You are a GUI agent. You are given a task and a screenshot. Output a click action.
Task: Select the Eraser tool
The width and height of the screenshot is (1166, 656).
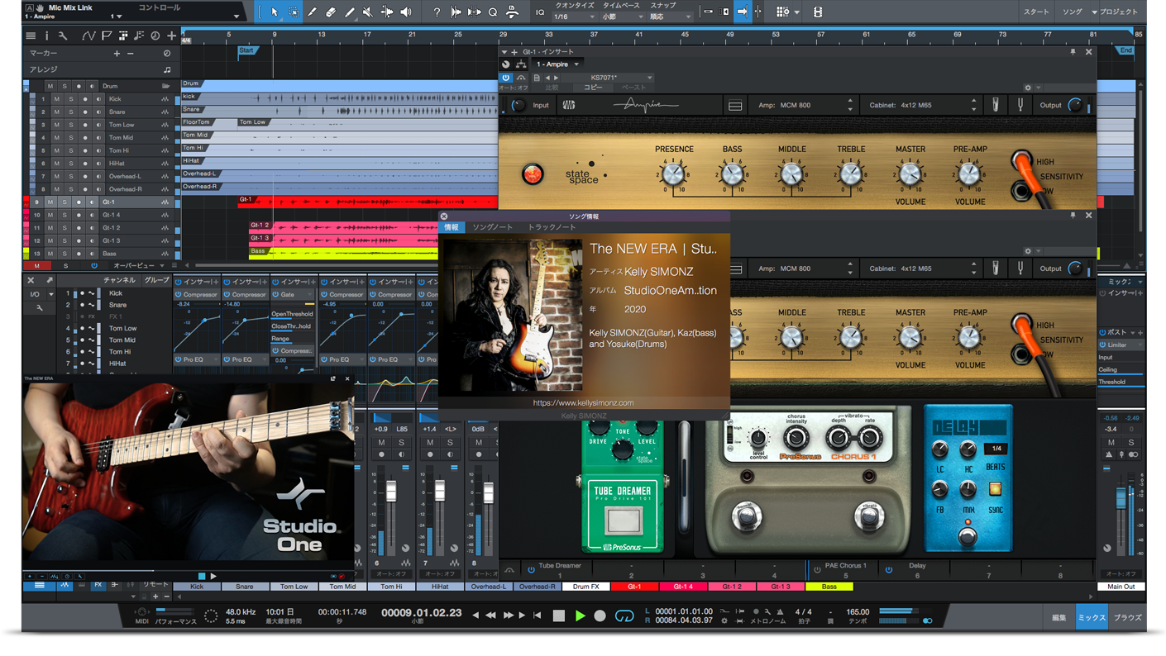[331, 12]
